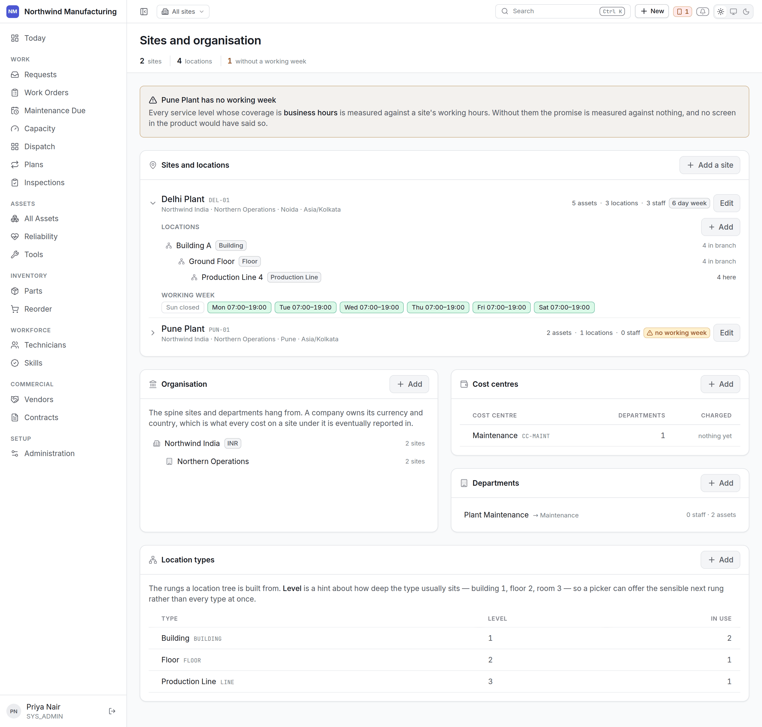Expand the Pune Plant row
This screenshot has width=762, height=727.
[153, 333]
